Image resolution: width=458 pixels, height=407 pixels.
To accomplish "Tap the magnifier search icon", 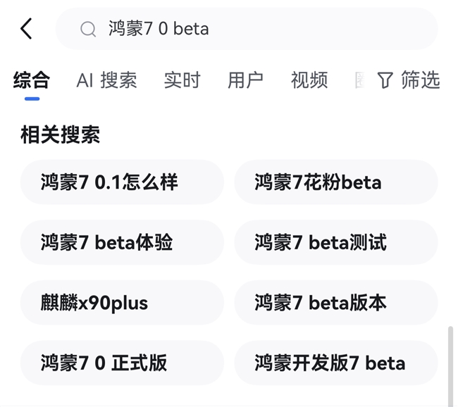I will click(88, 29).
